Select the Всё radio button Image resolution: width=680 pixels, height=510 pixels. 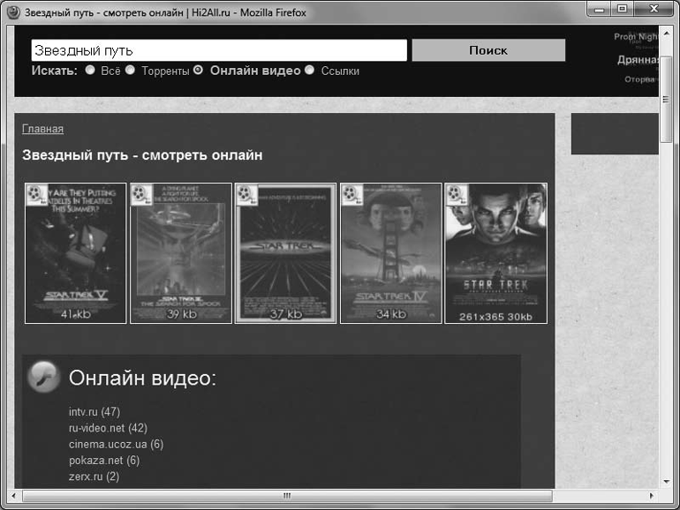coord(90,71)
